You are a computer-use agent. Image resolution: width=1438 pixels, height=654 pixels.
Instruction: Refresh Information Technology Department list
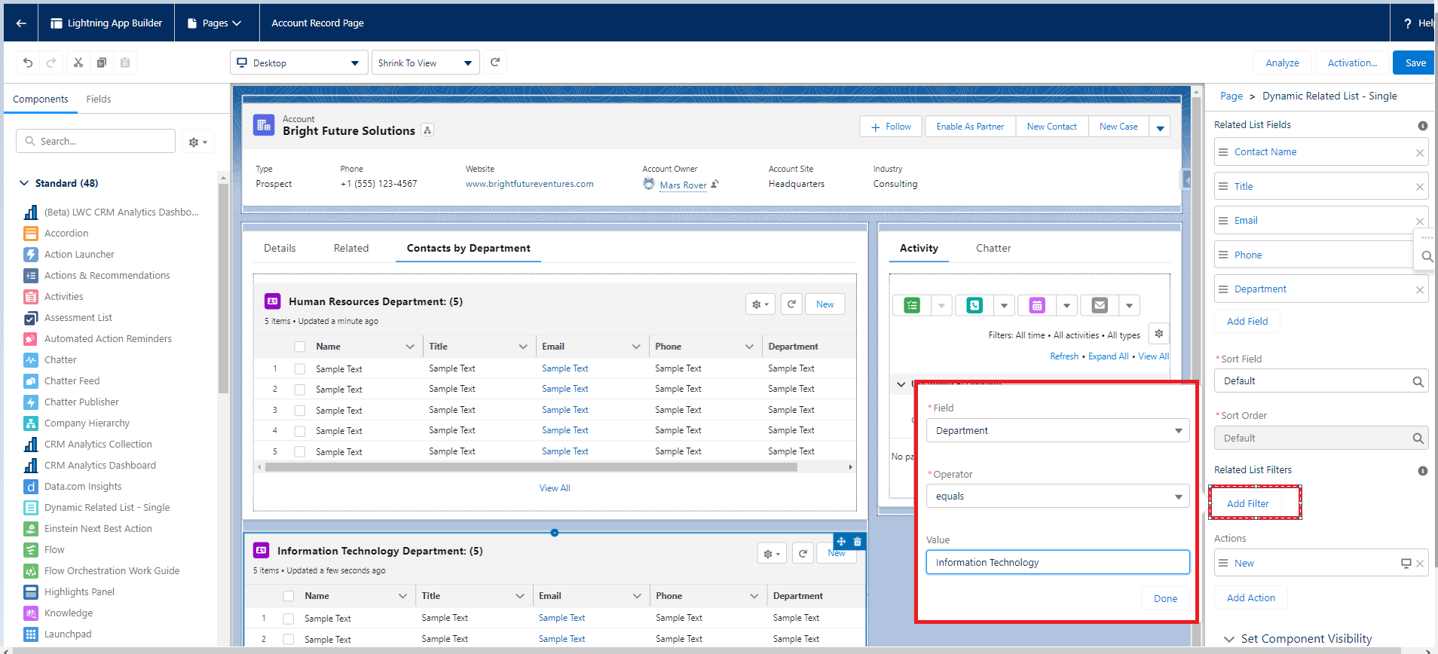(x=803, y=554)
